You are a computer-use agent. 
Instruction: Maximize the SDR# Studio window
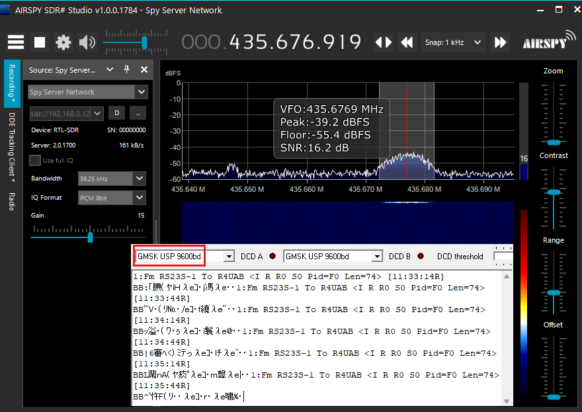(x=559, y=10)
